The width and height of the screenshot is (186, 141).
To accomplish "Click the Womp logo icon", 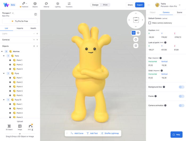I will pos(6,5).
